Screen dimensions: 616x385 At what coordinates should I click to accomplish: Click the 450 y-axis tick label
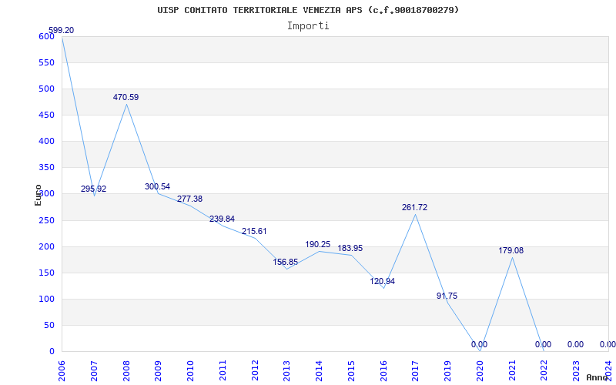(46, 115)
